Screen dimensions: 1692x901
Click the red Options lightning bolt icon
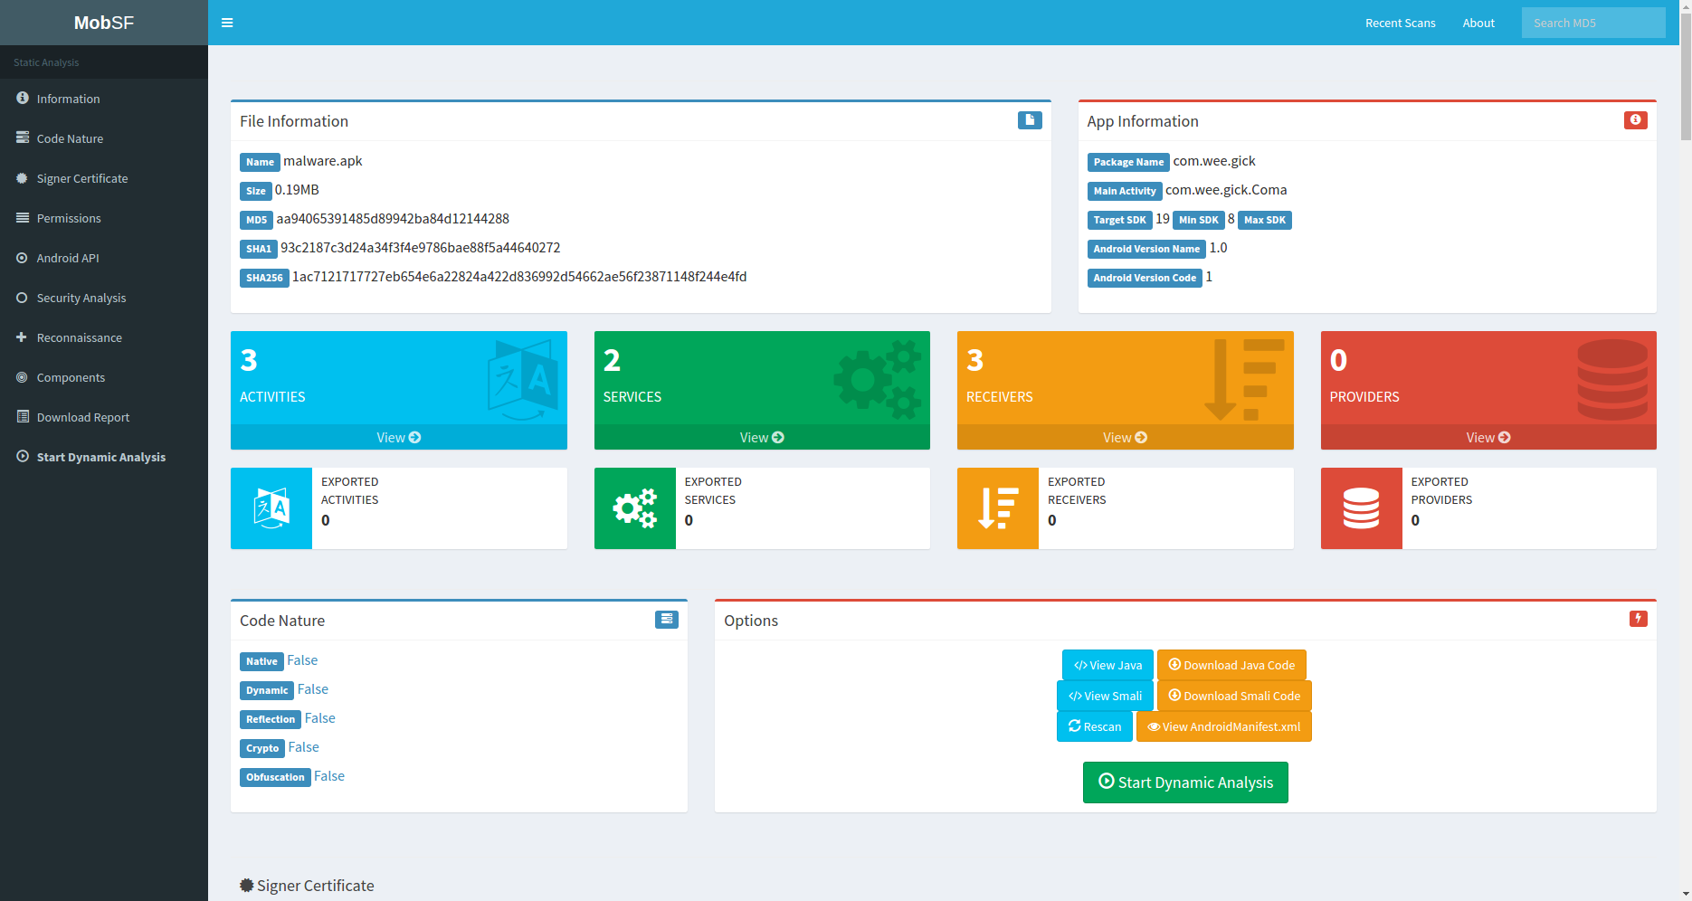(x=1638, y=619)
